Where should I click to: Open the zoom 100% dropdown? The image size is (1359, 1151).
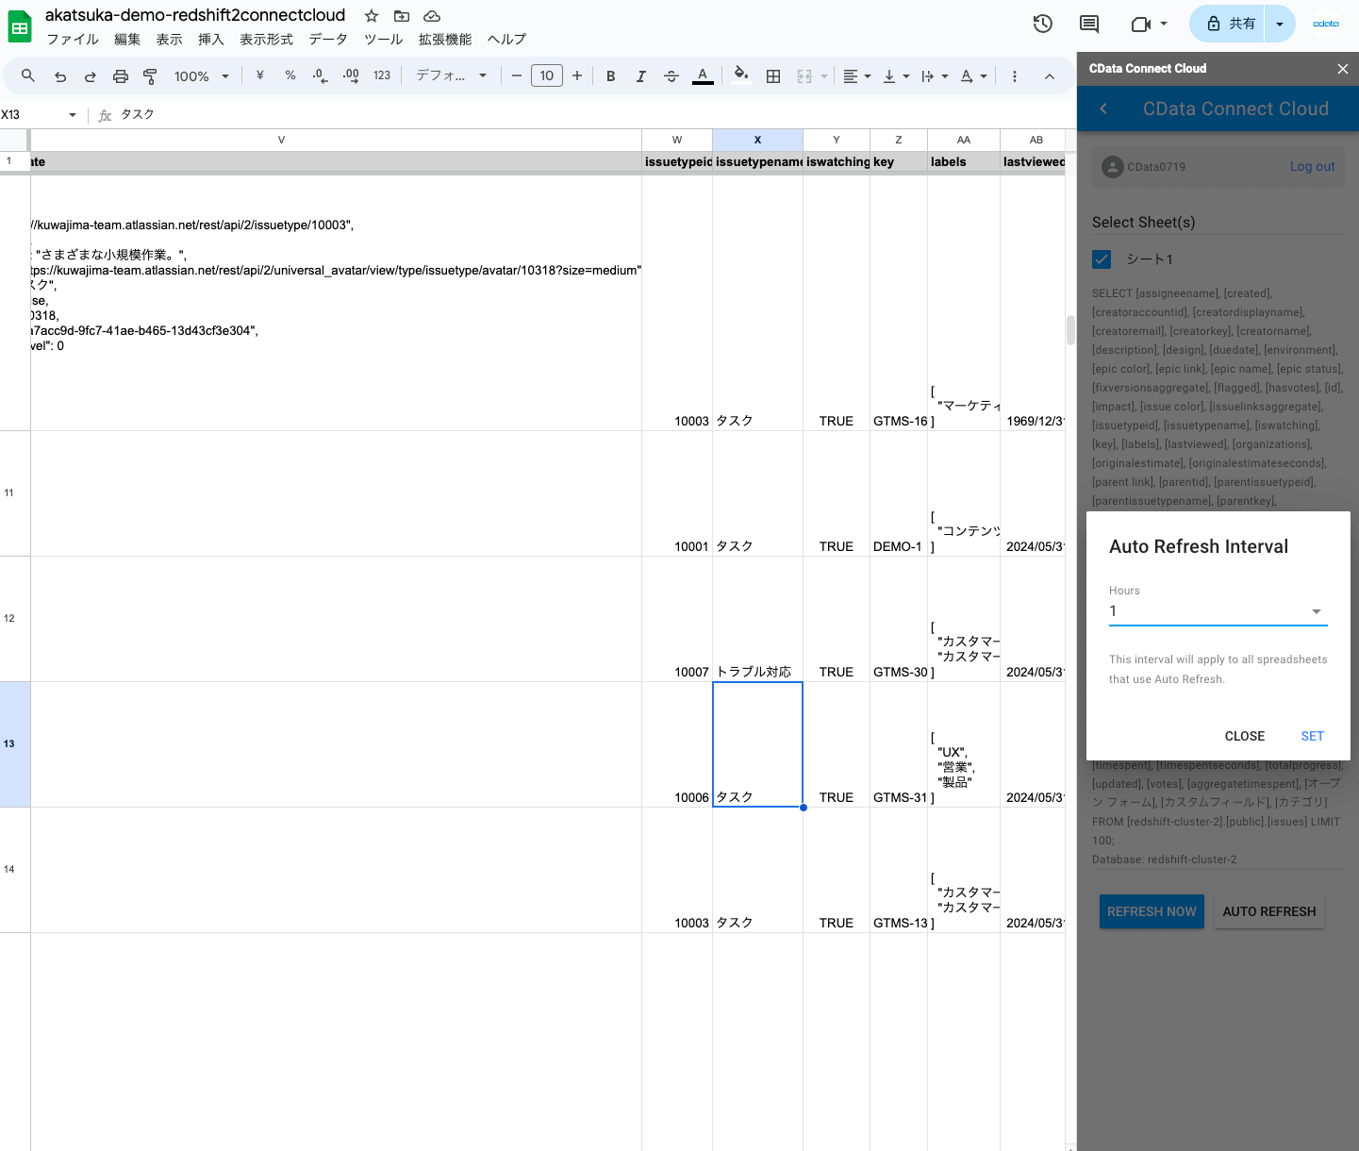[201, 76]
